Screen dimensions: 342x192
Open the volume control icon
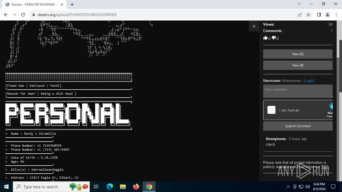(x=308, y=187)
